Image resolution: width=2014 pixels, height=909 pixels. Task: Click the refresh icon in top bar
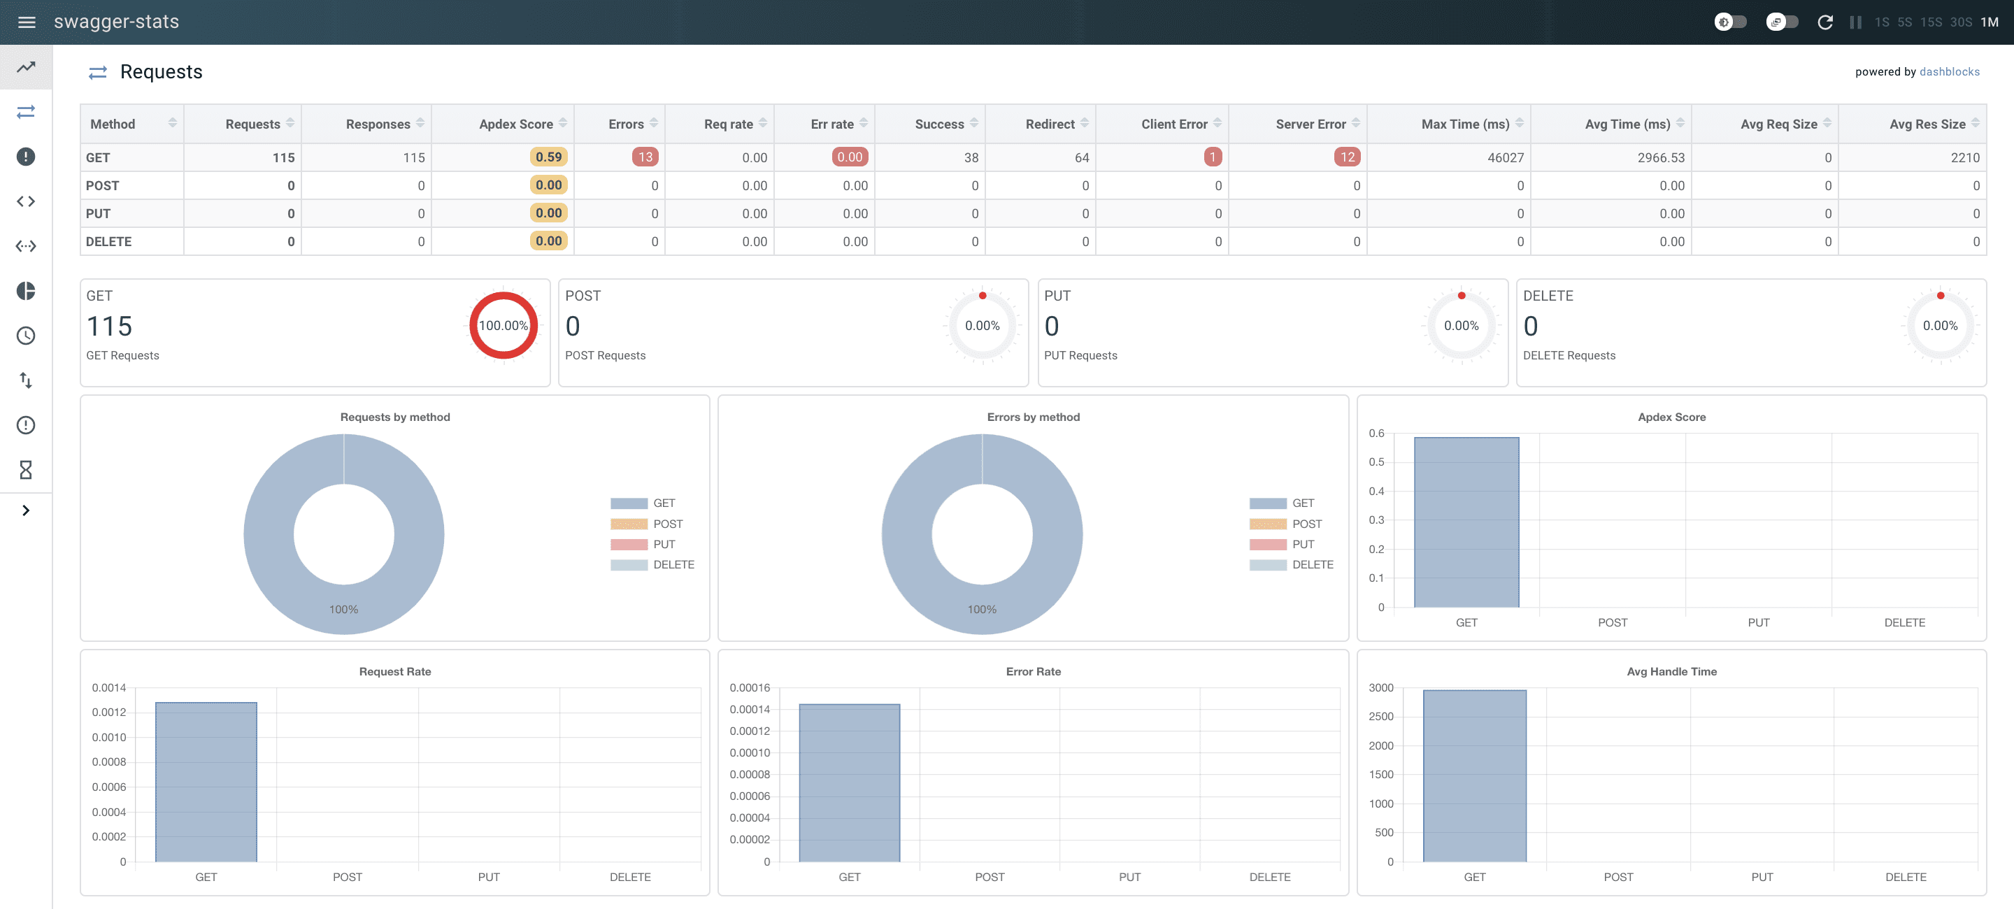(1824, 22)
